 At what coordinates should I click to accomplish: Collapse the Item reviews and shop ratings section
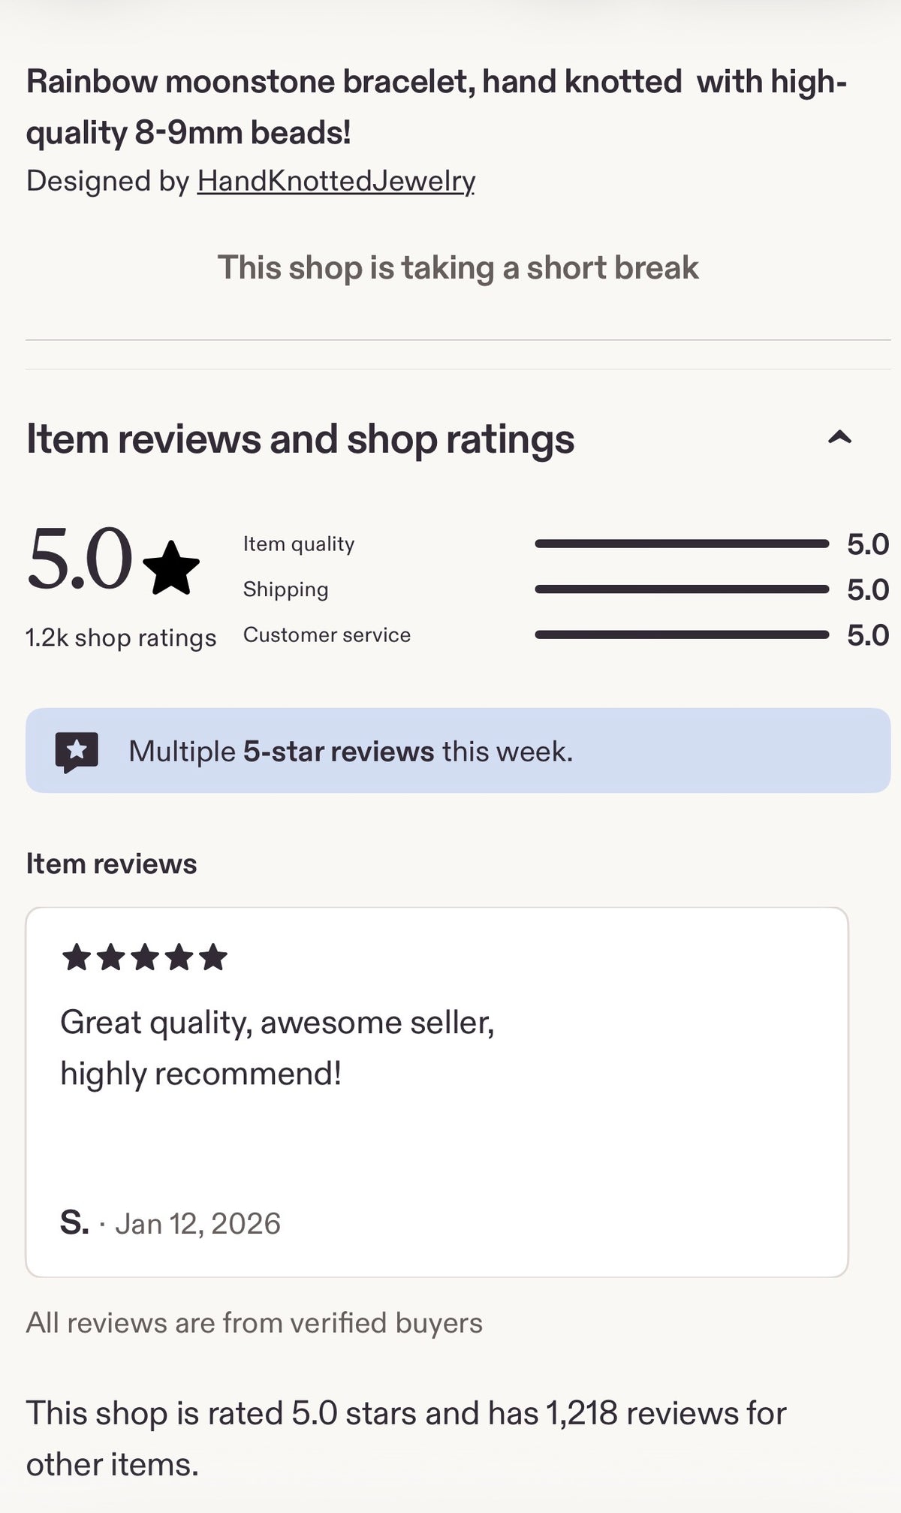[839, 438]
